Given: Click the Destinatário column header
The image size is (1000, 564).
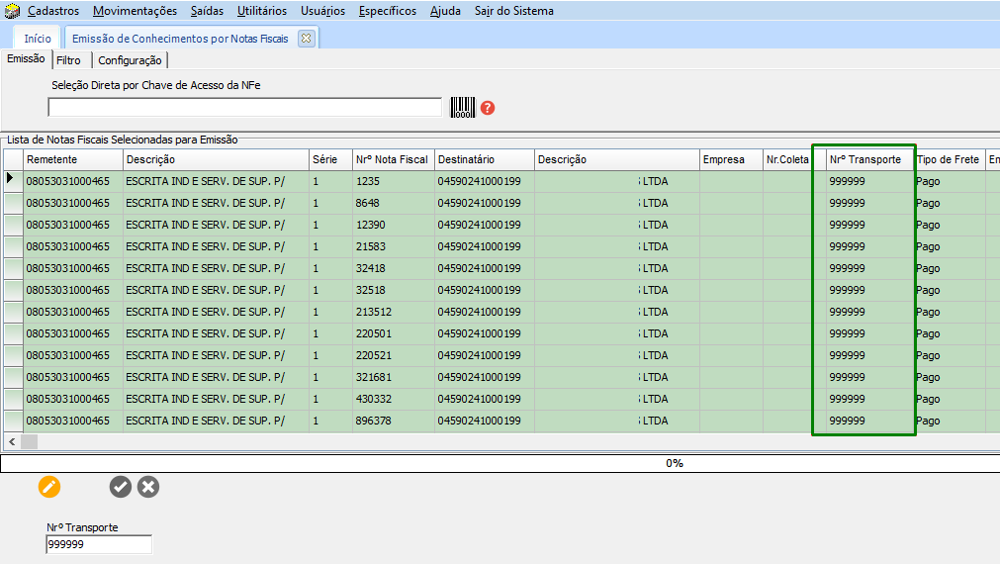Looking at the screenshot, I should [x=485, y=159].
